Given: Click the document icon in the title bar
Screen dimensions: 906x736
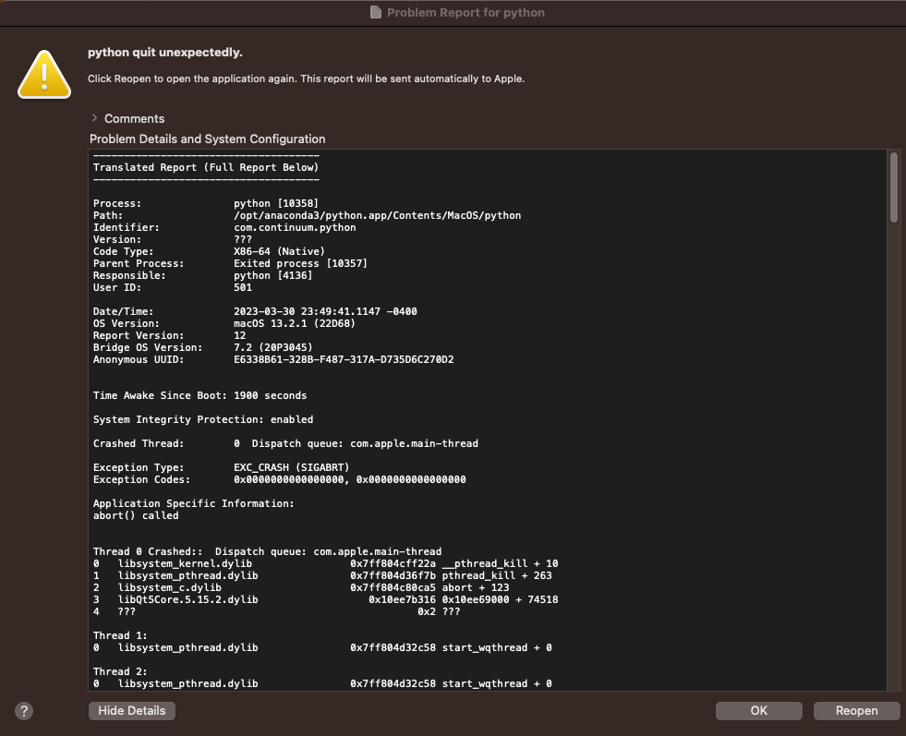Looking at the screenshot, I should (374, 12).
